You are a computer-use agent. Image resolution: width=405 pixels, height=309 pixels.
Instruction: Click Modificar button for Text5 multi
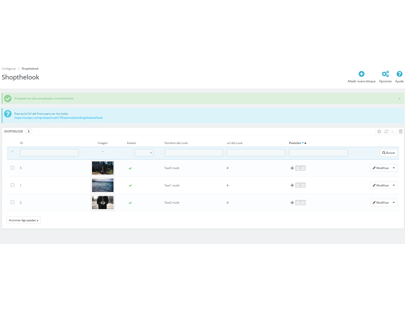click(381, 168)
